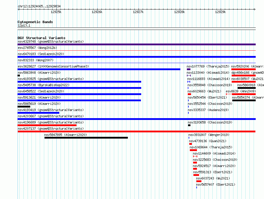The height and width of the screenshot is (199, 264).
Task: Select the black nsv5865619 variant bar
Action: (24, 107)
